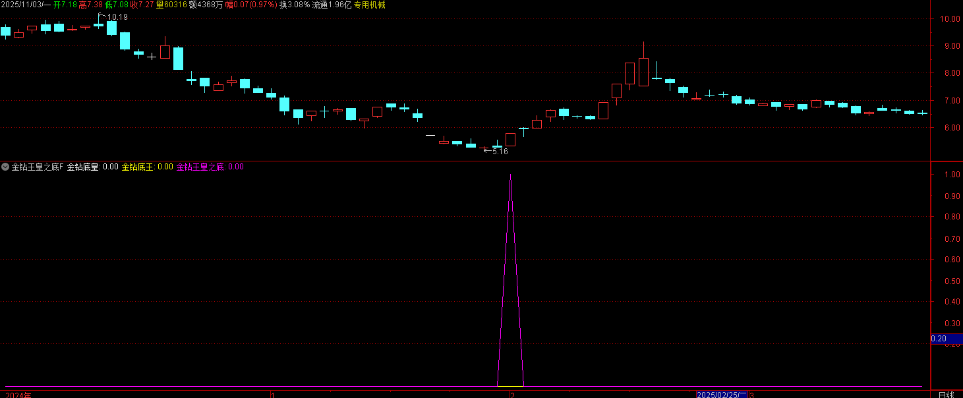This screenshot has width=963, height=398.
Task: Click the 10.00 price axis label
Action: pos(948,18)
